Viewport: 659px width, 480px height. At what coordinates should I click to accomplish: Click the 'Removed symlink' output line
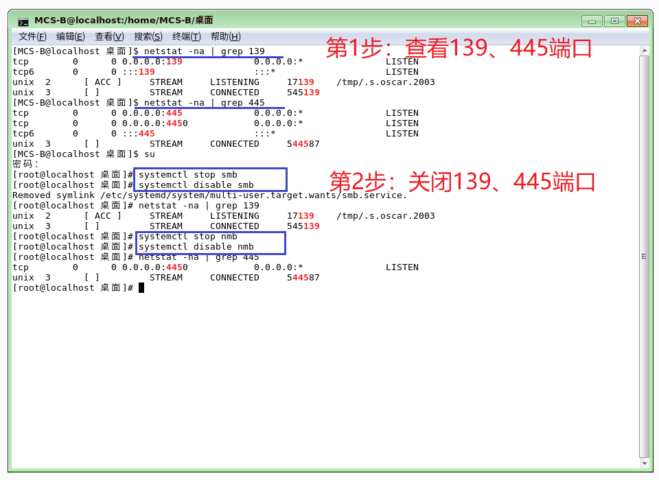click(x=210, y=195)
